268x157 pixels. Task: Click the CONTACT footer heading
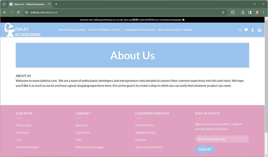coord(83,113)
